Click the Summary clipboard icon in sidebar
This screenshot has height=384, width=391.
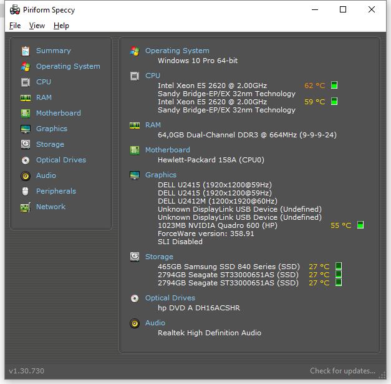click(x=26, y=51)
